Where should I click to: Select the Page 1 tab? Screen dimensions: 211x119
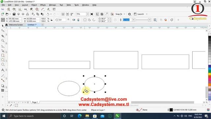click(35, 102)
